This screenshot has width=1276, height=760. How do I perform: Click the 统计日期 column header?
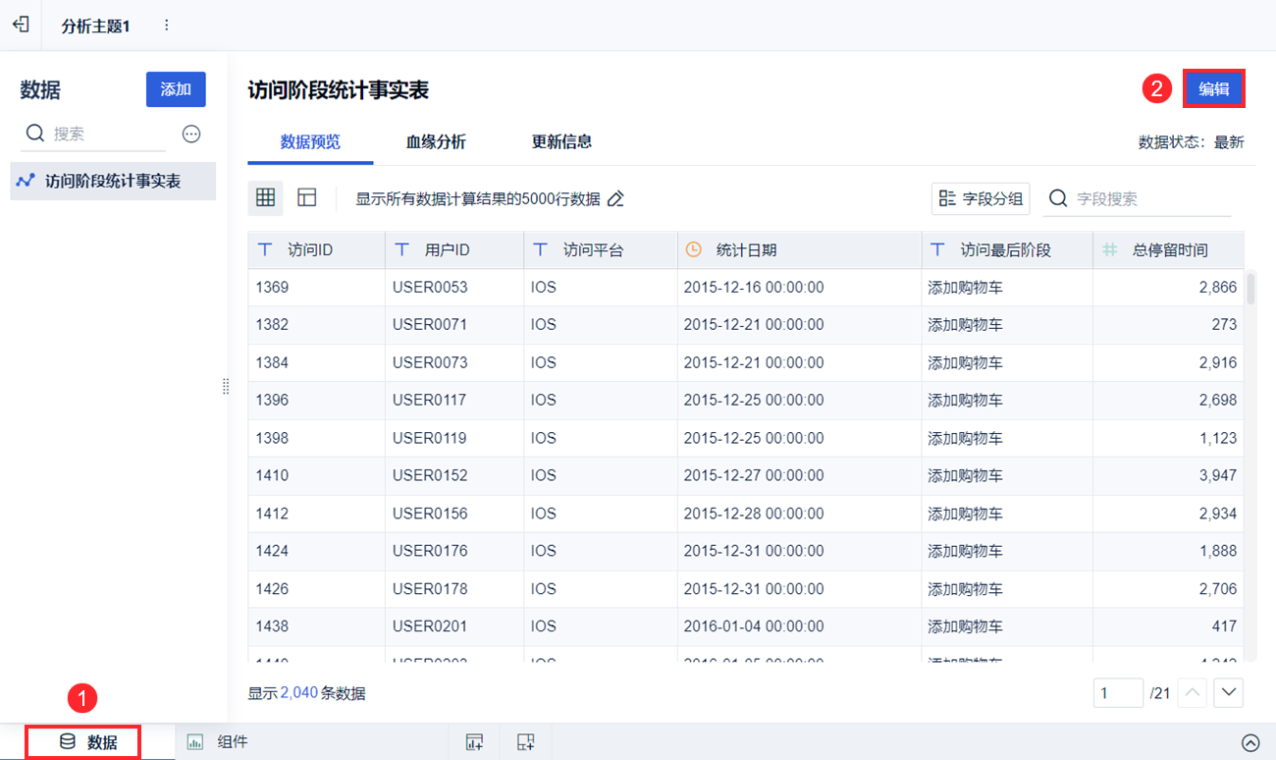[799, 250]
